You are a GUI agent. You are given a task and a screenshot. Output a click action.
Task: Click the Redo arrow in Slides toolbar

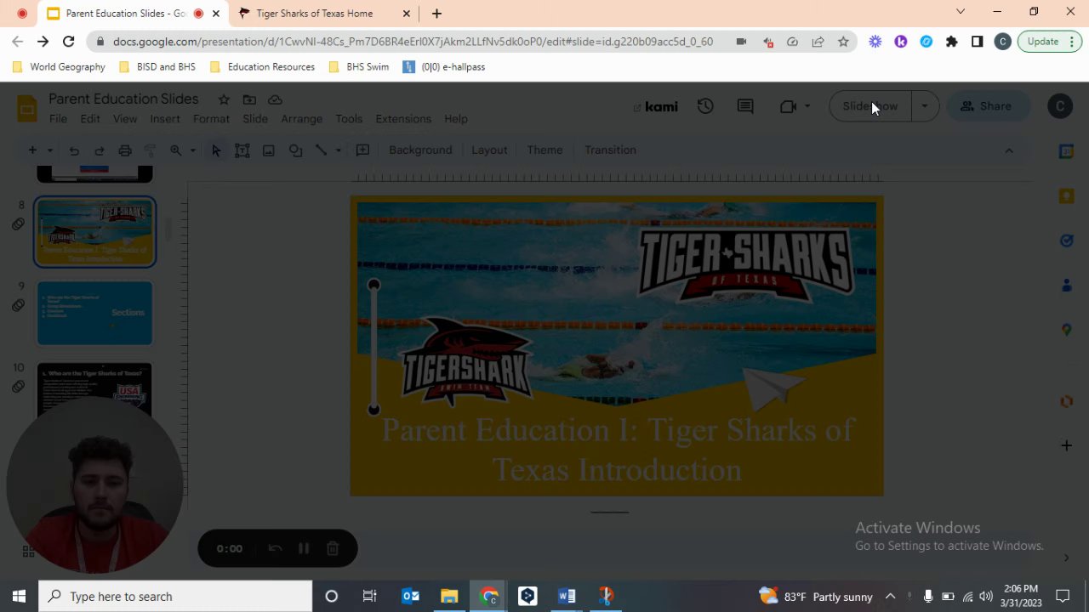(x=100, y=150)
